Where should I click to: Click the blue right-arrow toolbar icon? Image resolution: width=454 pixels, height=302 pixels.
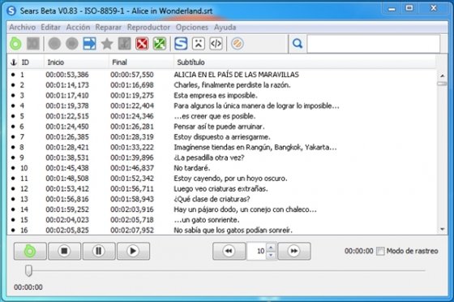pos(89,44)
